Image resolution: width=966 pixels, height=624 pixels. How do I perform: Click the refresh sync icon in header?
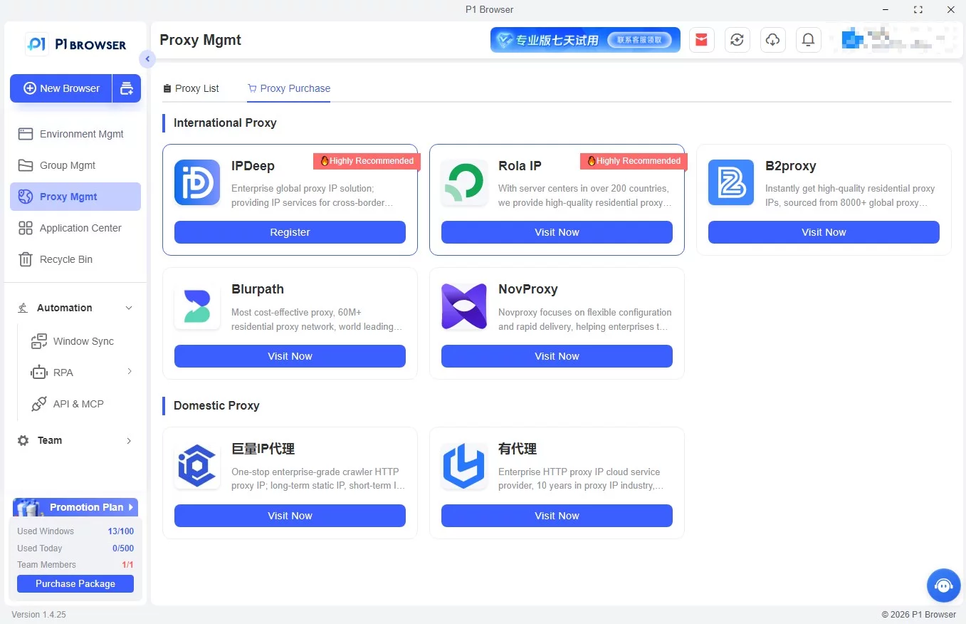pos(737,40)
